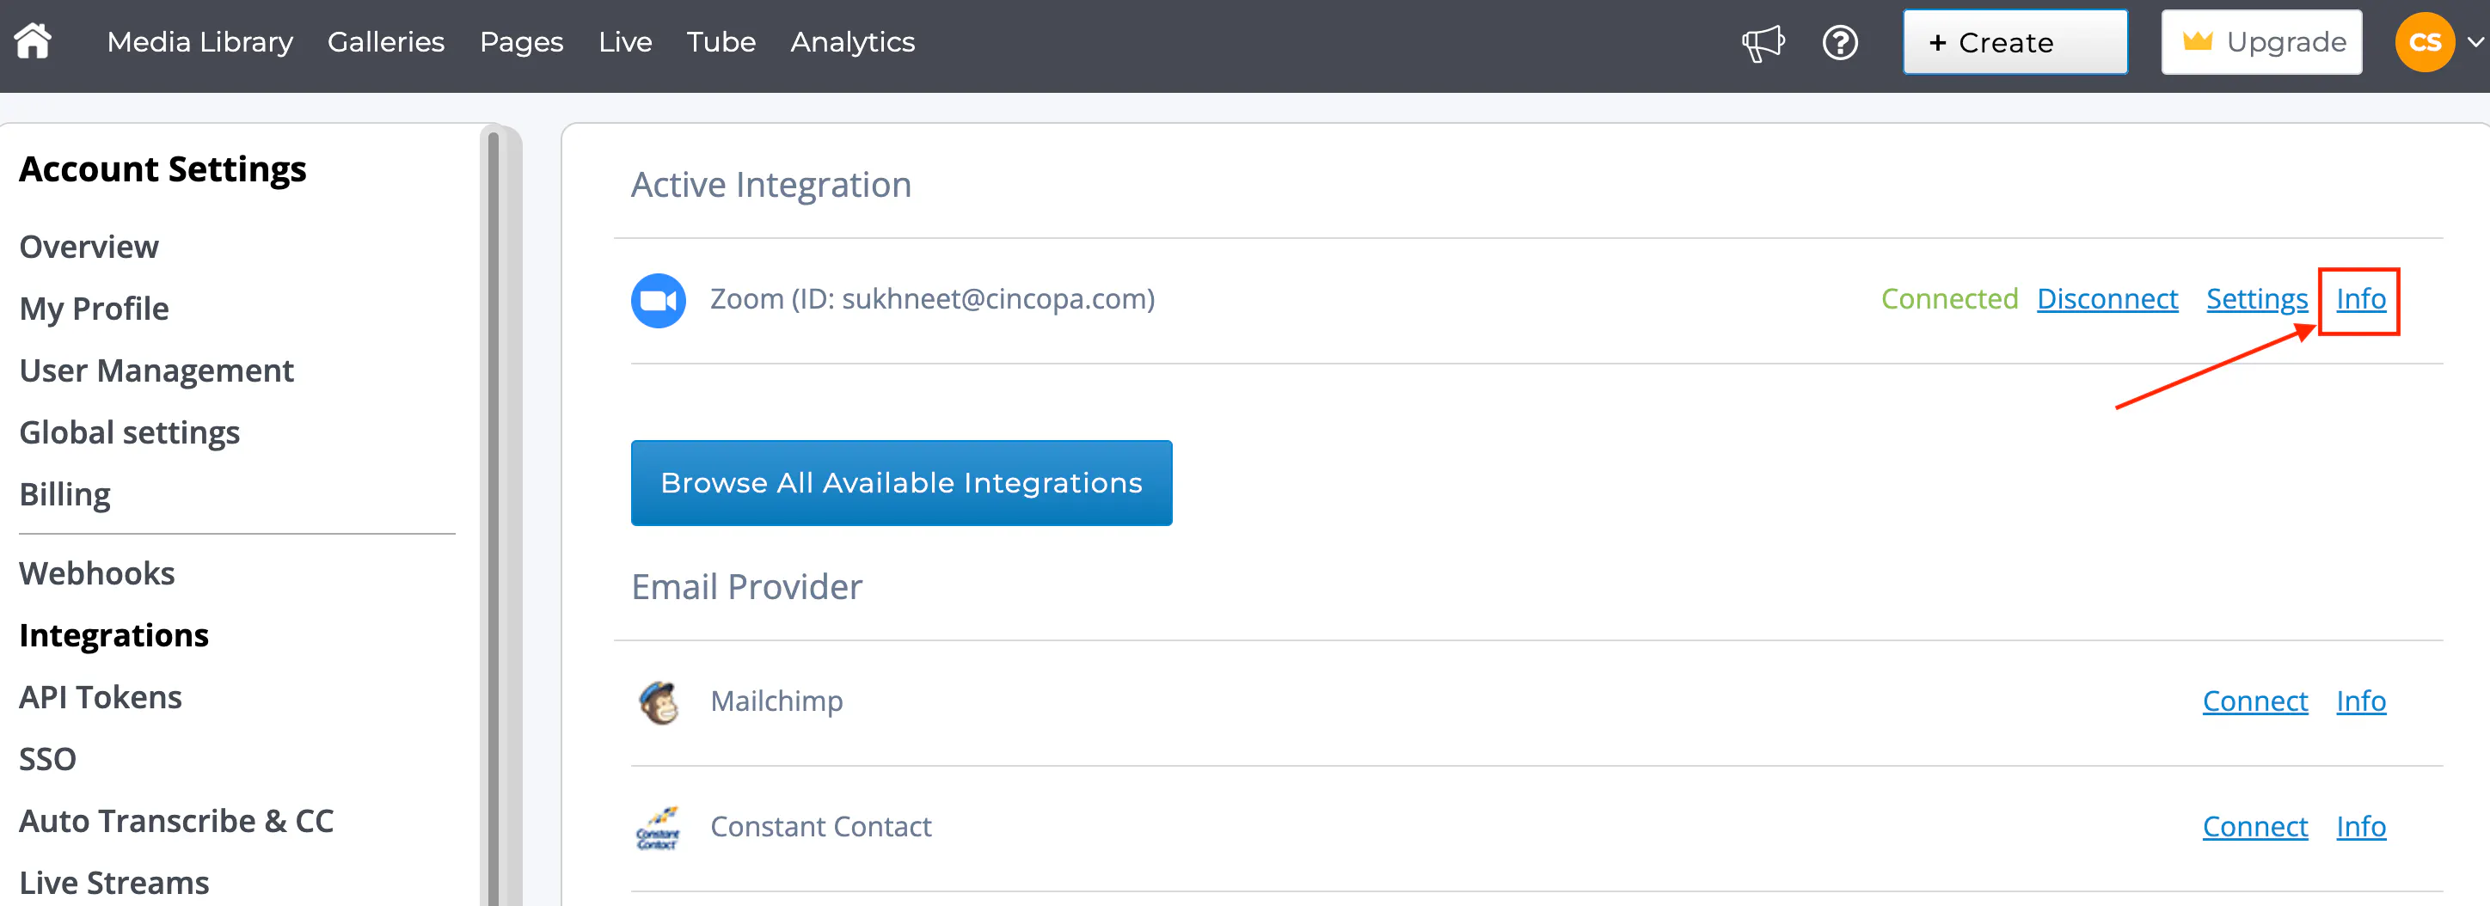
Task: Click the Constant Contact logo icon
Action: click(x=659, y=828)
